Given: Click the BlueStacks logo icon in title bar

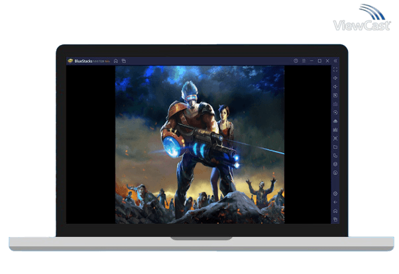Looking at the screenshot, I should pyautogui.click(x=70, y=61).
